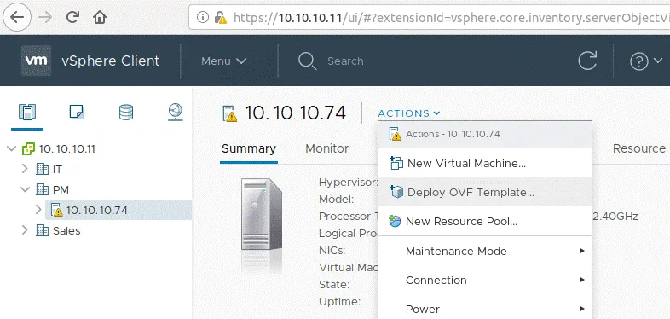
Task: Expand the Help menu chevron
Action: [657, 61]
